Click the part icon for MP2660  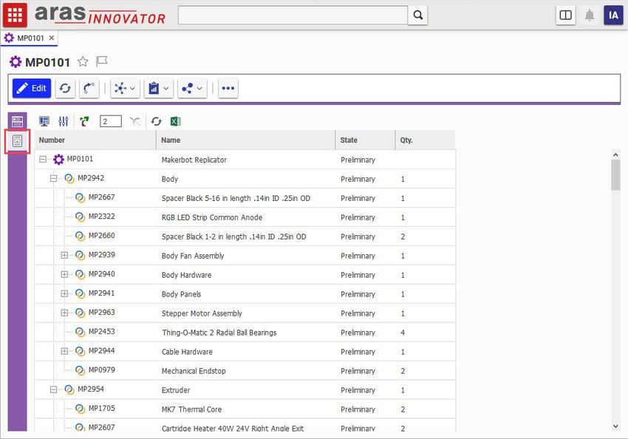pyautogui.click(x=80, y=236)
